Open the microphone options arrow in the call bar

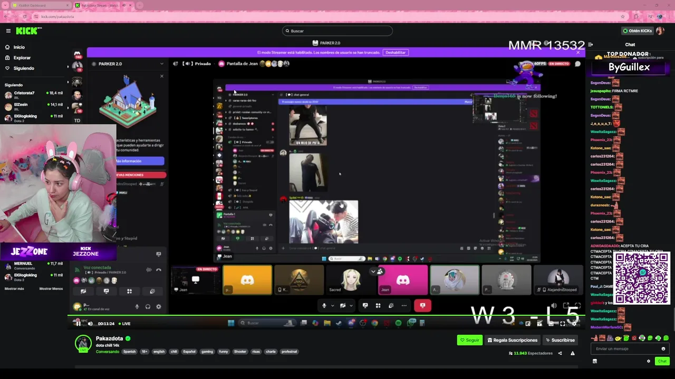(x=332, y=305)
